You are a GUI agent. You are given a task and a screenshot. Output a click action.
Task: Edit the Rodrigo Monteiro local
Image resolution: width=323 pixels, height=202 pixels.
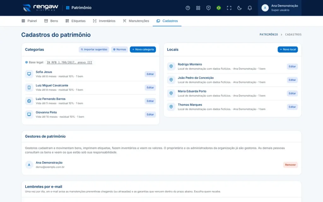[x=292, y=66]
